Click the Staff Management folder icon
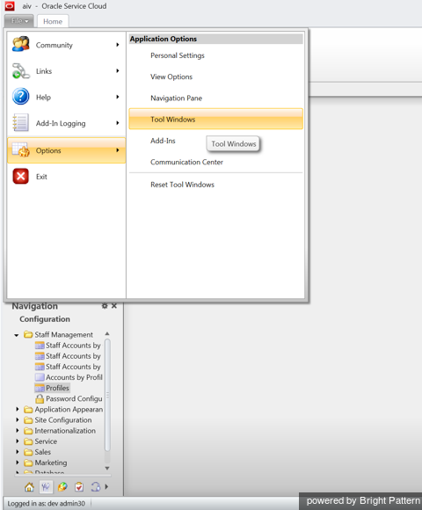 click(x=28, y=335)
